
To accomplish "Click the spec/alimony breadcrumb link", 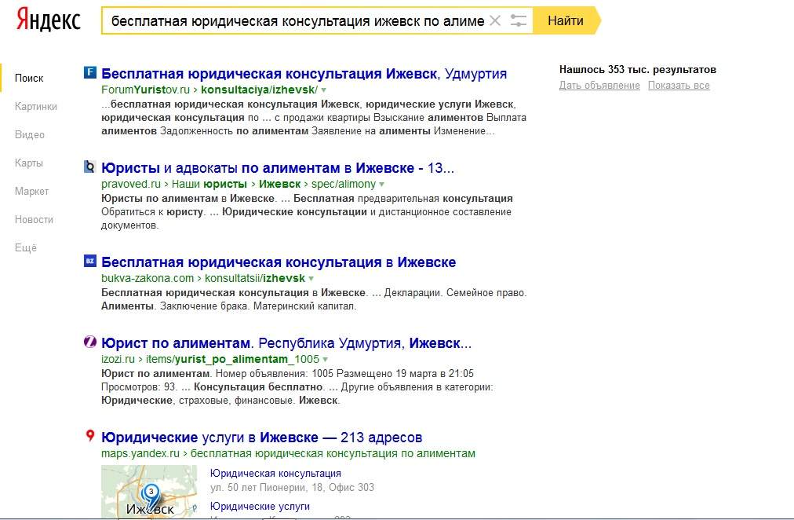I will click(x=344, y=184).
